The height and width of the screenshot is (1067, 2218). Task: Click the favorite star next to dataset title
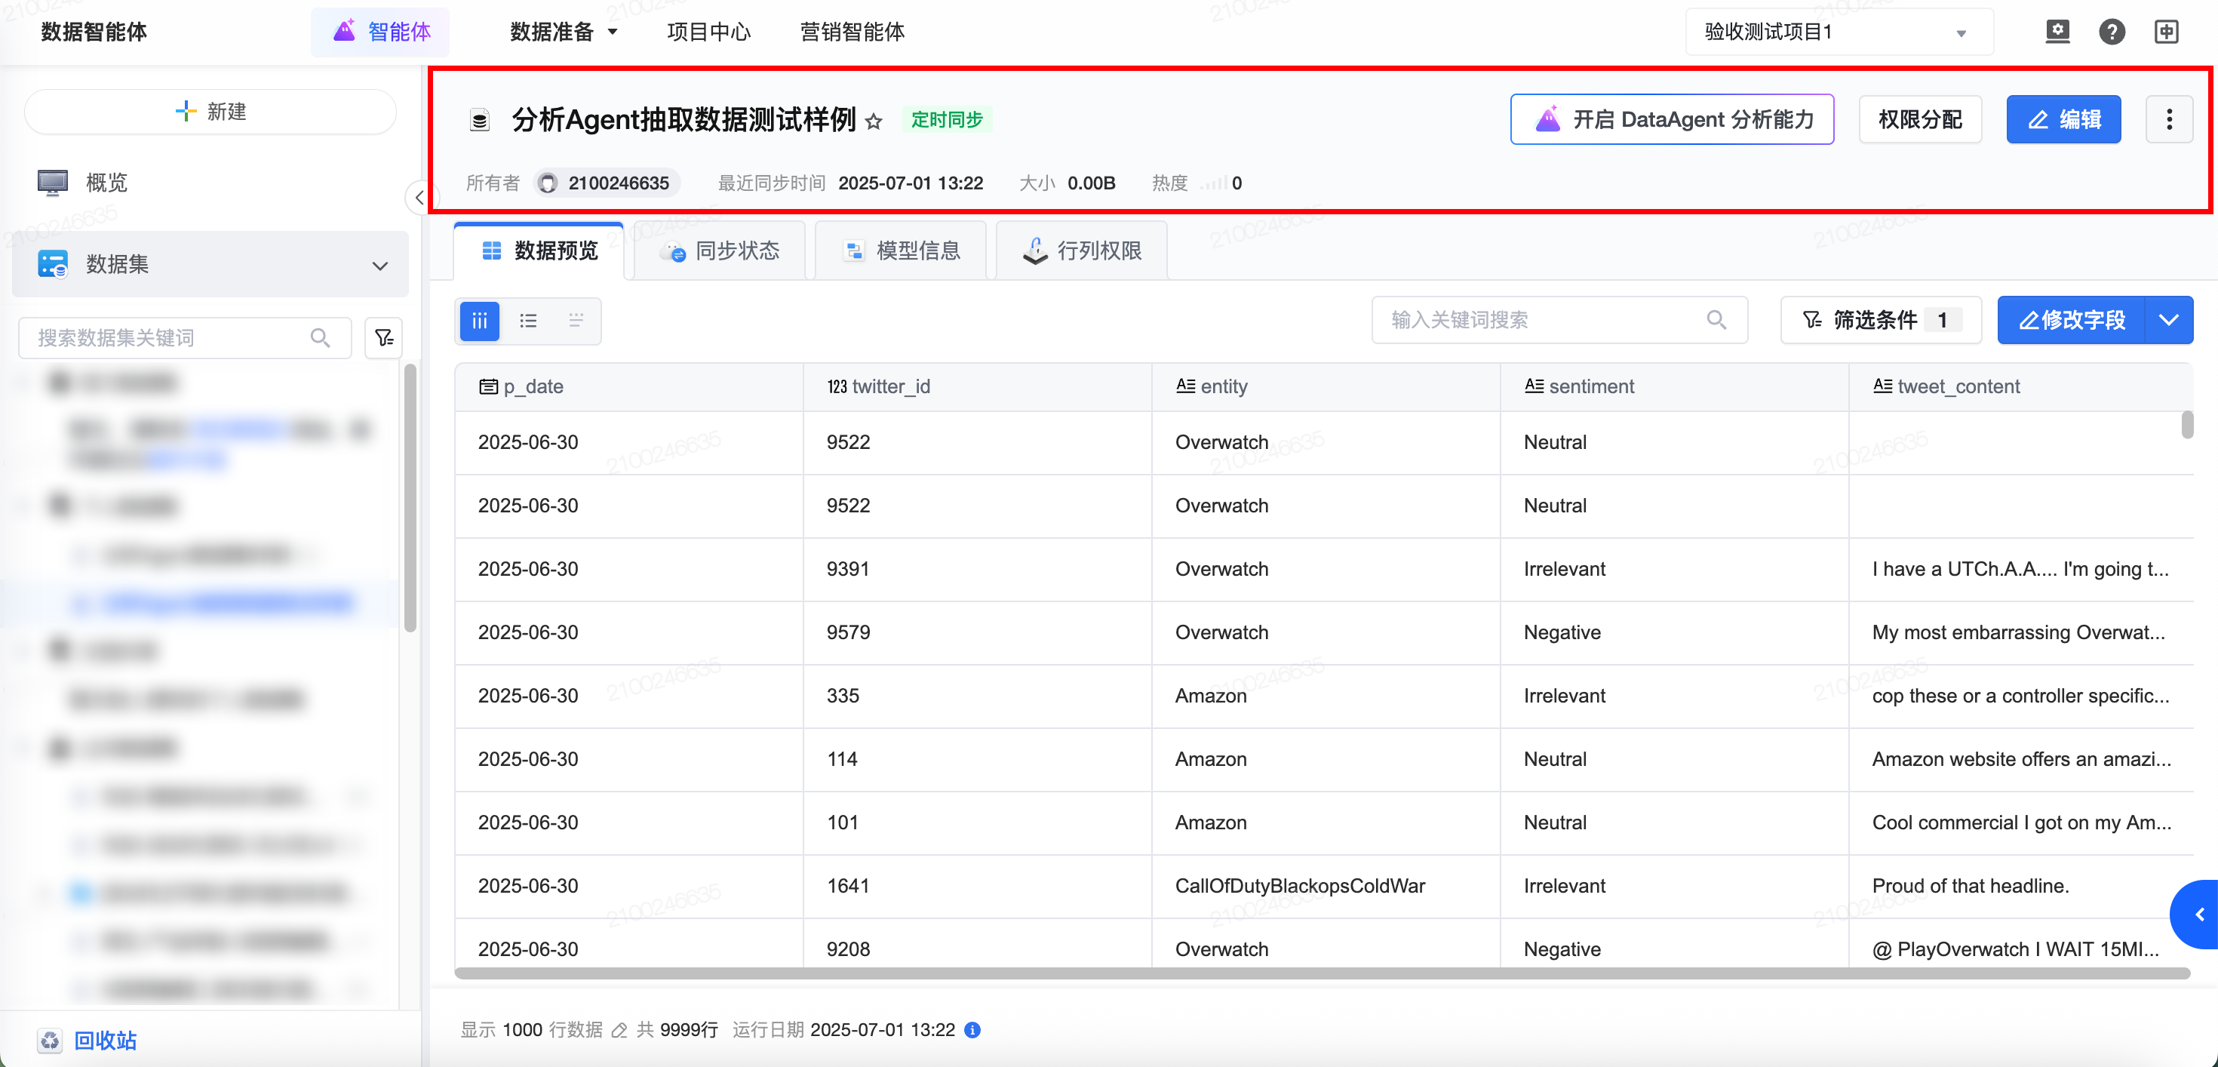pos(873,121)
